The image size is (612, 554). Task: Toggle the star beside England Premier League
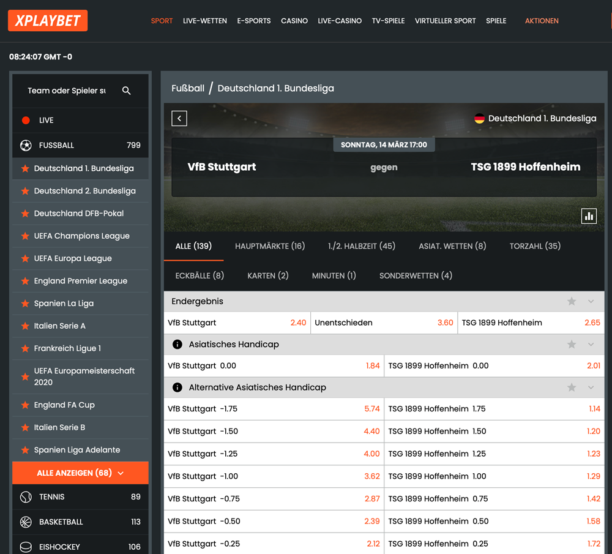point(25,281)
